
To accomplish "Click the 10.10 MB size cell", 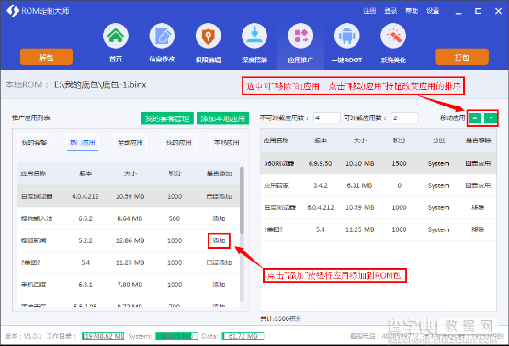I will click(x=359, y=163).
